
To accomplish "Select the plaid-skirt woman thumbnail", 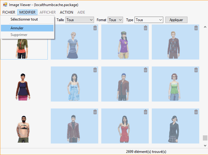I will 175,126.
